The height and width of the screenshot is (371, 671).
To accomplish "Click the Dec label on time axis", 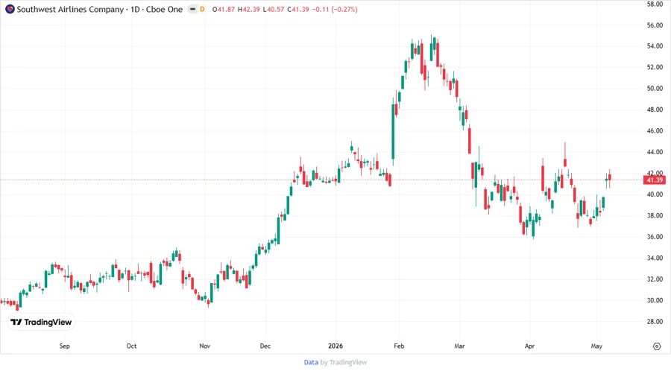I will [265, 346].
